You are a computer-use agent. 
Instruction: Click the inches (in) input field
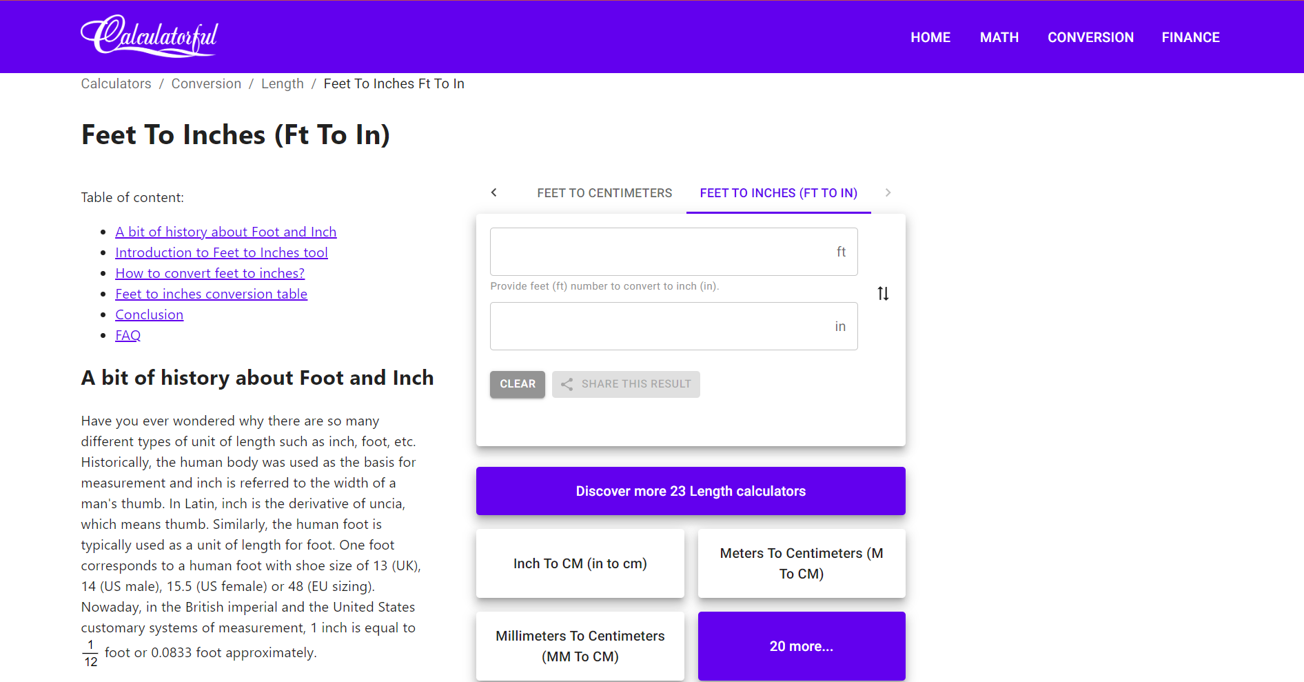coord(673,326)
